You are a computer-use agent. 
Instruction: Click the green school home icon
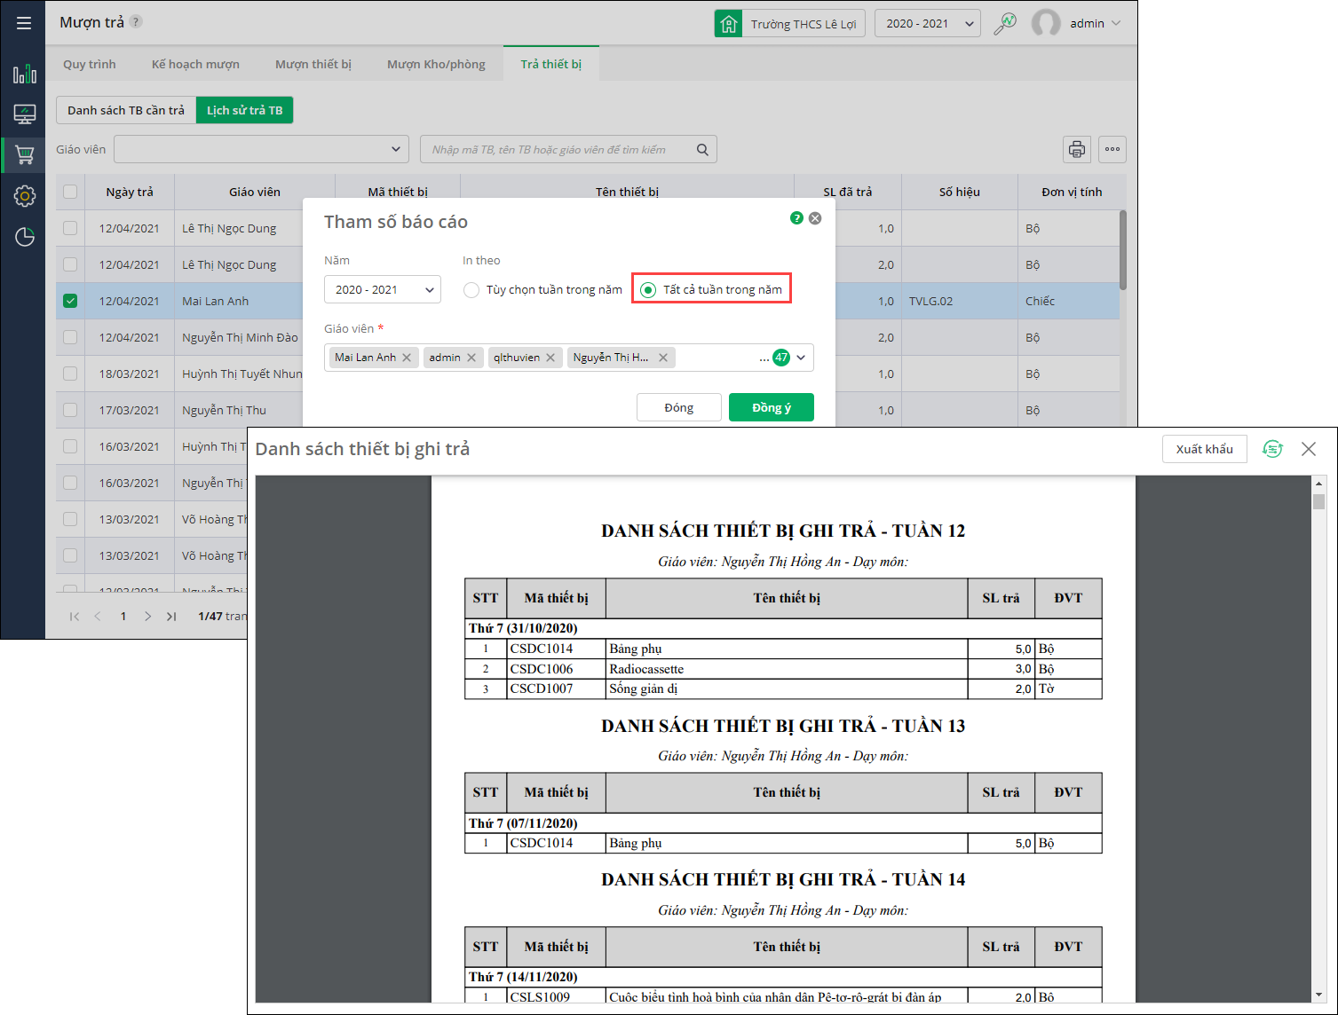pyautogui.click(x=729, y=23)
